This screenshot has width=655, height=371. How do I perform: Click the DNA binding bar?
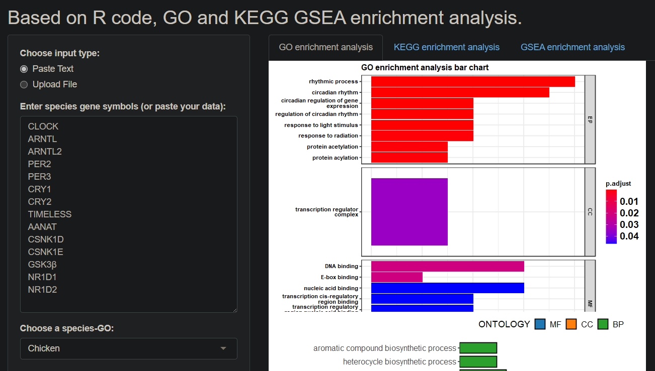pos(447,266)
